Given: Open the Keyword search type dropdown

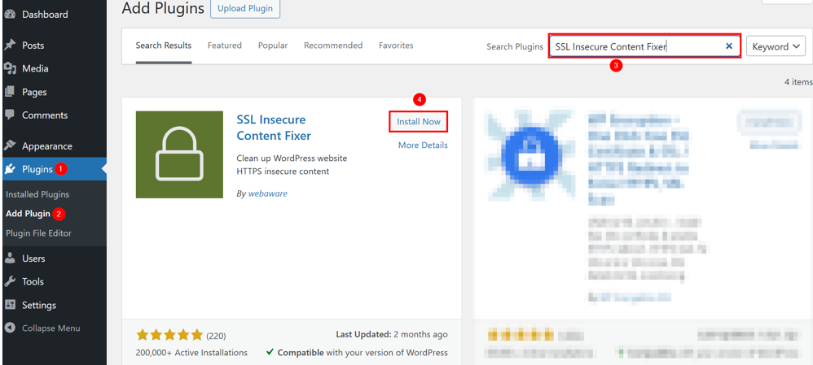Looking at the screenshot, I should click(x=776, y=46).
